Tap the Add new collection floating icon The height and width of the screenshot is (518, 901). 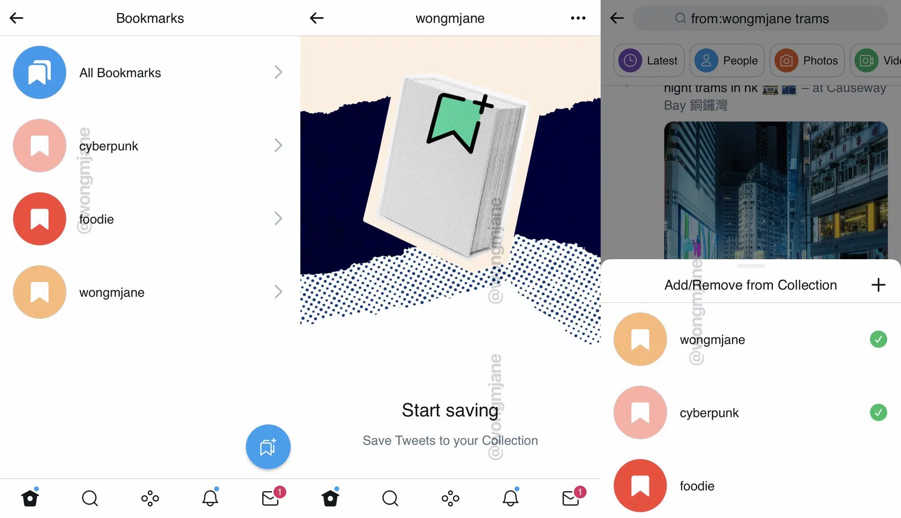pyautogui.click(x=267, y=446)
